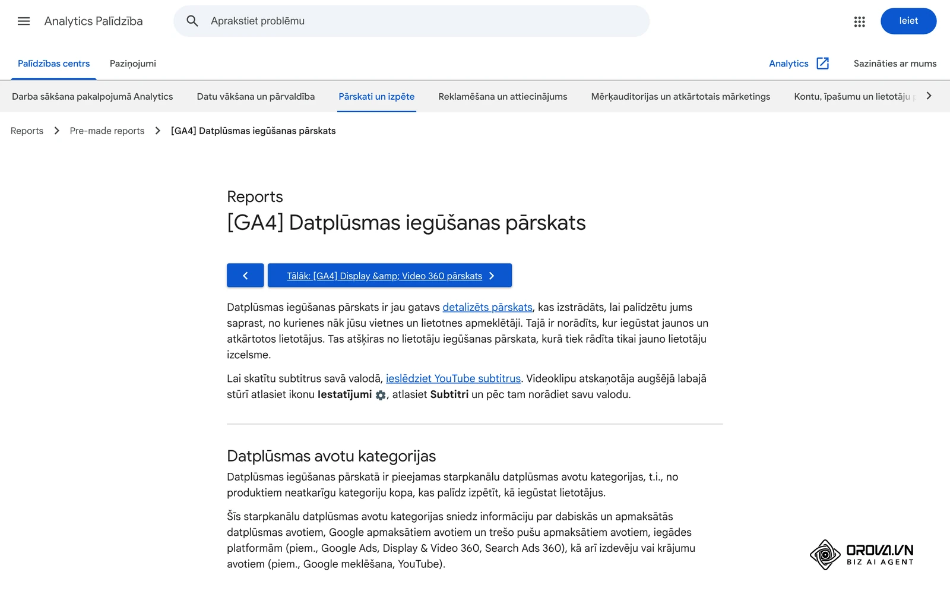Open Datu vākšana un pārvaldība tab
The height and width of the screenshot is (594, 950).
tap(256, 97)
